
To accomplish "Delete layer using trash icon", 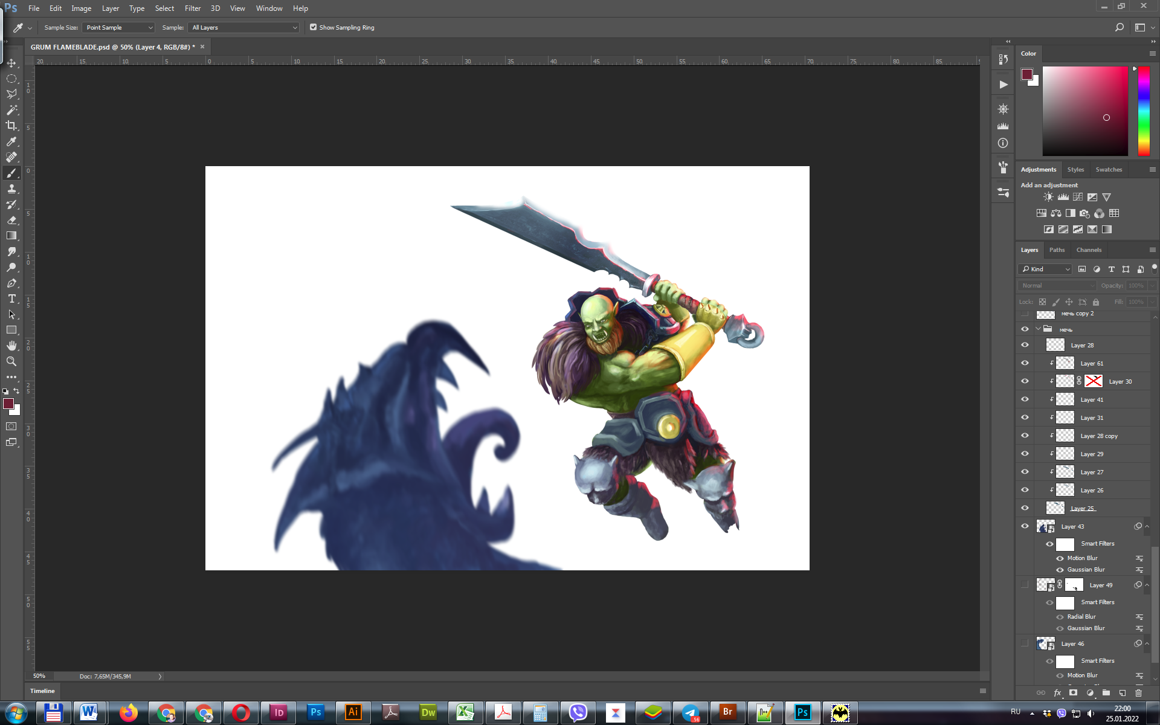I will 1138,693.
